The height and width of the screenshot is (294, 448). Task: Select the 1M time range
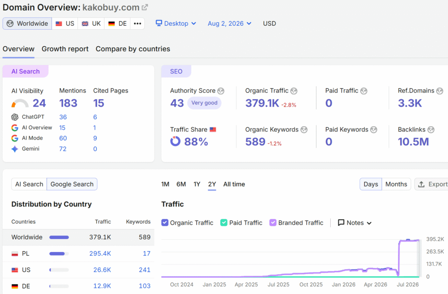pos(165,184)
